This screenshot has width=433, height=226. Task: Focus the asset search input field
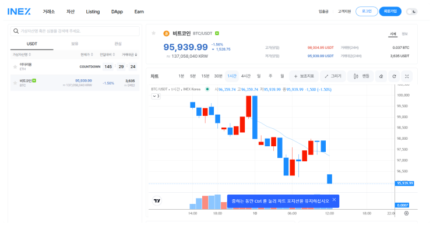pos(75,31)
